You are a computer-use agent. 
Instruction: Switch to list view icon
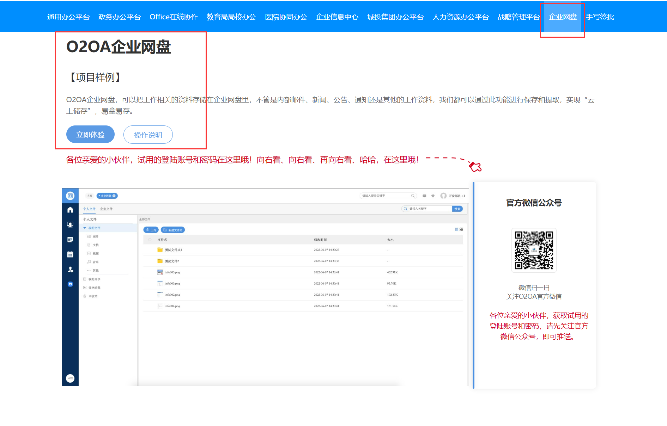coord(456,229)
